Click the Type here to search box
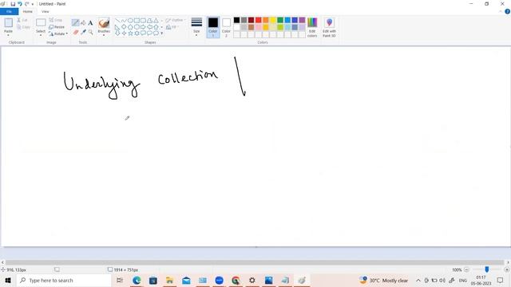Viewport: 511px width, 287px height. (64, 280)
